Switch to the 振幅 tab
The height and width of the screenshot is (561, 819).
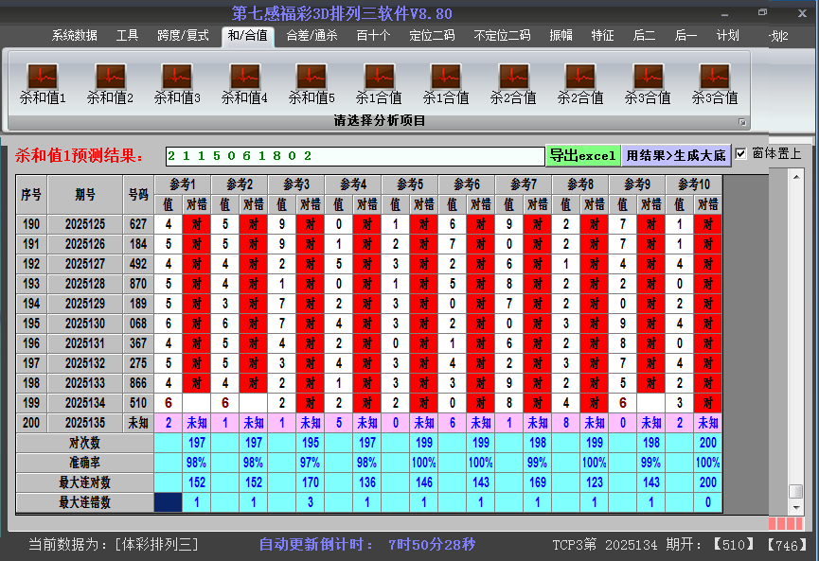(x=561, y=36)
